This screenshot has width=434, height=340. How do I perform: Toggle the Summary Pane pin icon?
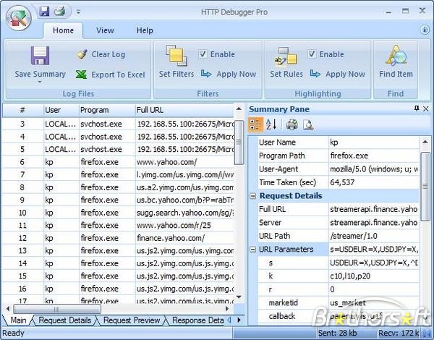pos(417,109)
